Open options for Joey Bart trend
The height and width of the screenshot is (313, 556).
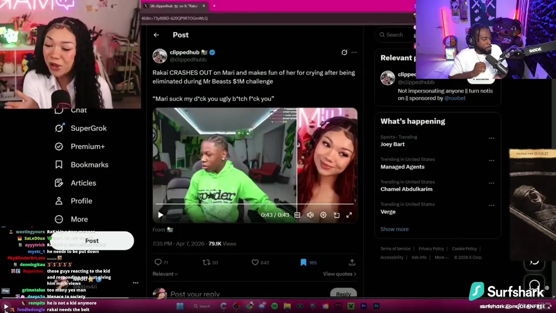point(491,138)
